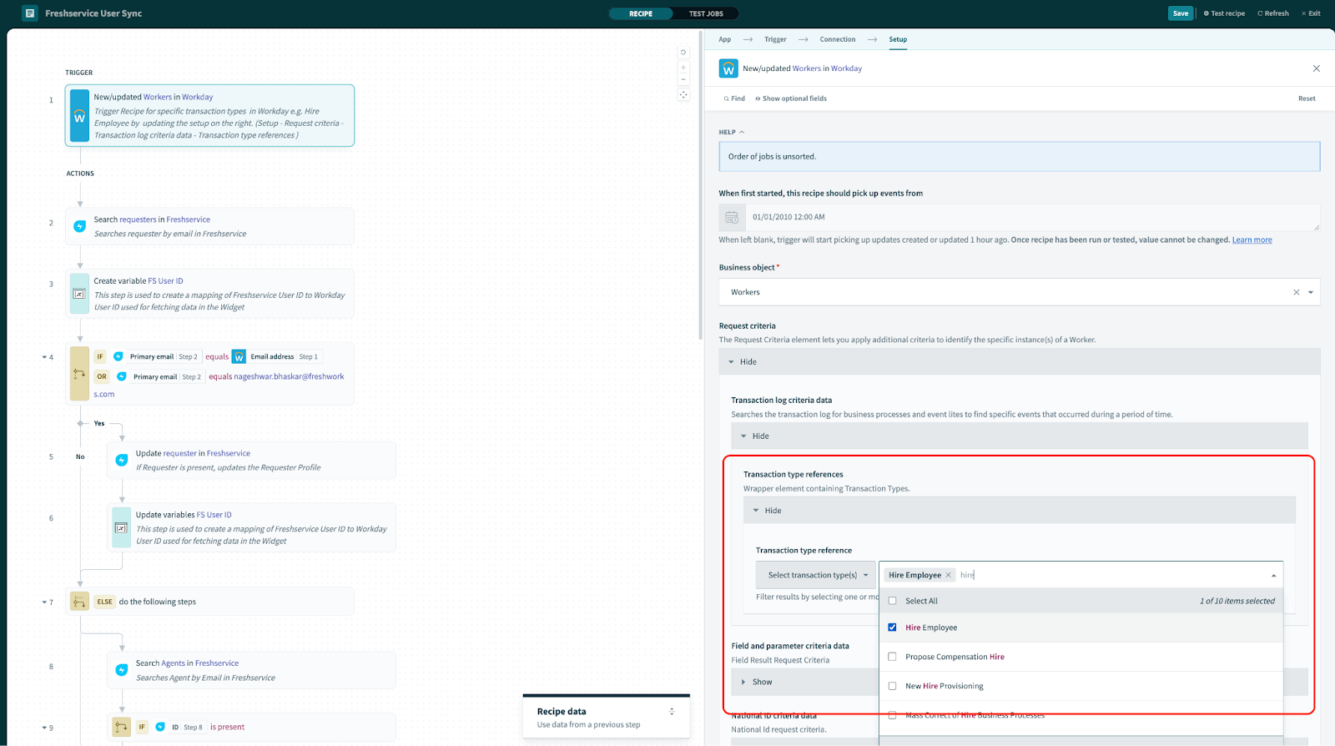Click the IF condition branch icon in step 4
Viewport: 1335px width, 746px height.
(79, 374)
